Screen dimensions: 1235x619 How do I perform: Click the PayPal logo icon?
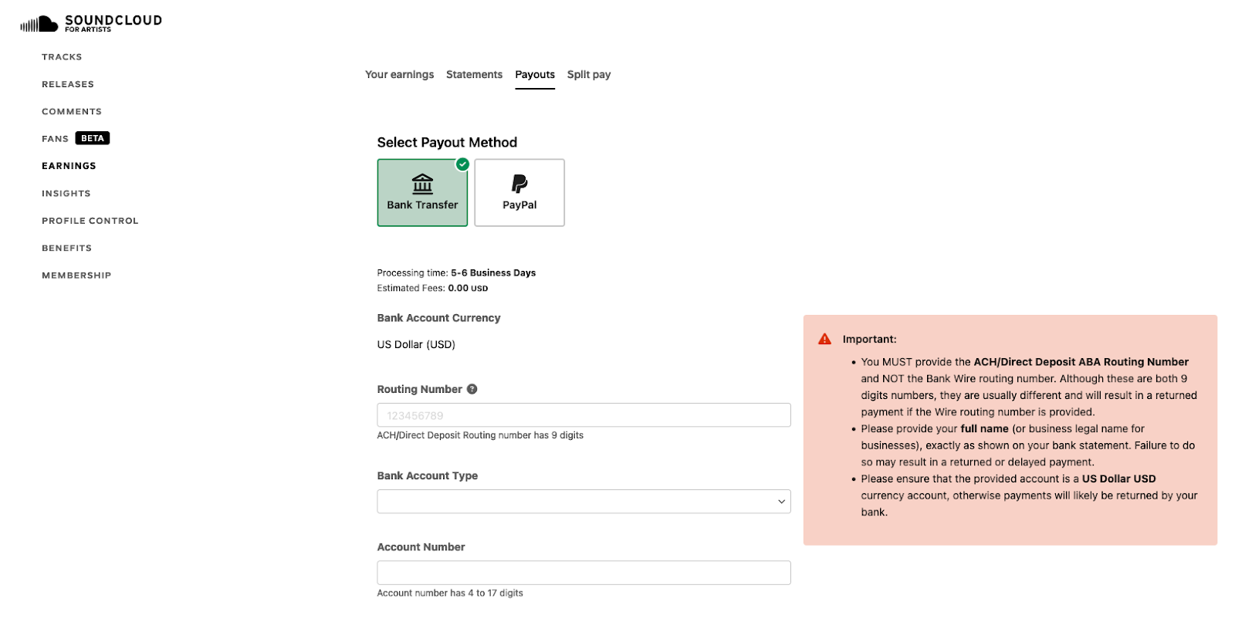(519, 184)
